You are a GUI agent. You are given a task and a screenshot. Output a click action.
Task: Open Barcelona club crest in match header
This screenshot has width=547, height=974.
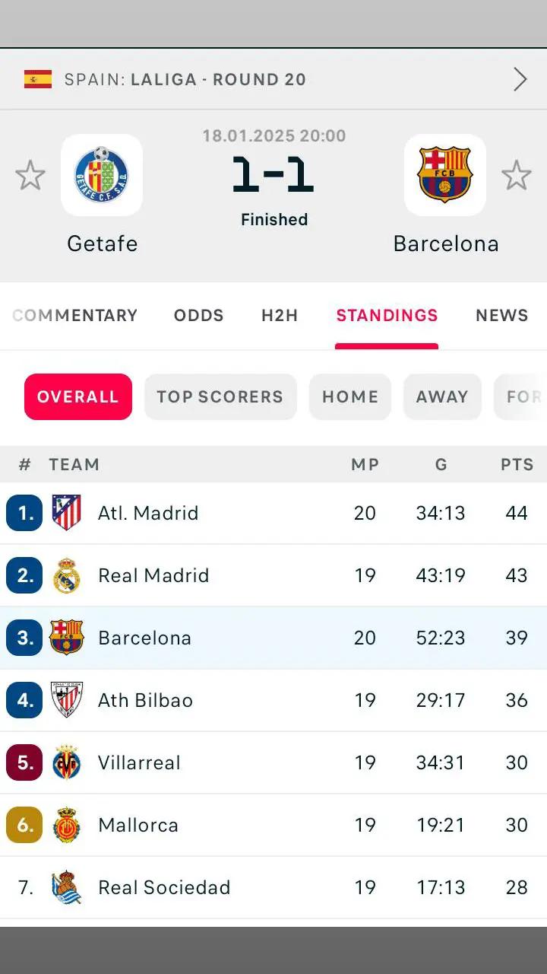click(445, 175)
